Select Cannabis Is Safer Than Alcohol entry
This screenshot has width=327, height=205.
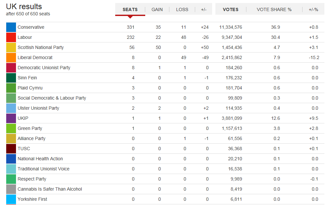point(50,189)
